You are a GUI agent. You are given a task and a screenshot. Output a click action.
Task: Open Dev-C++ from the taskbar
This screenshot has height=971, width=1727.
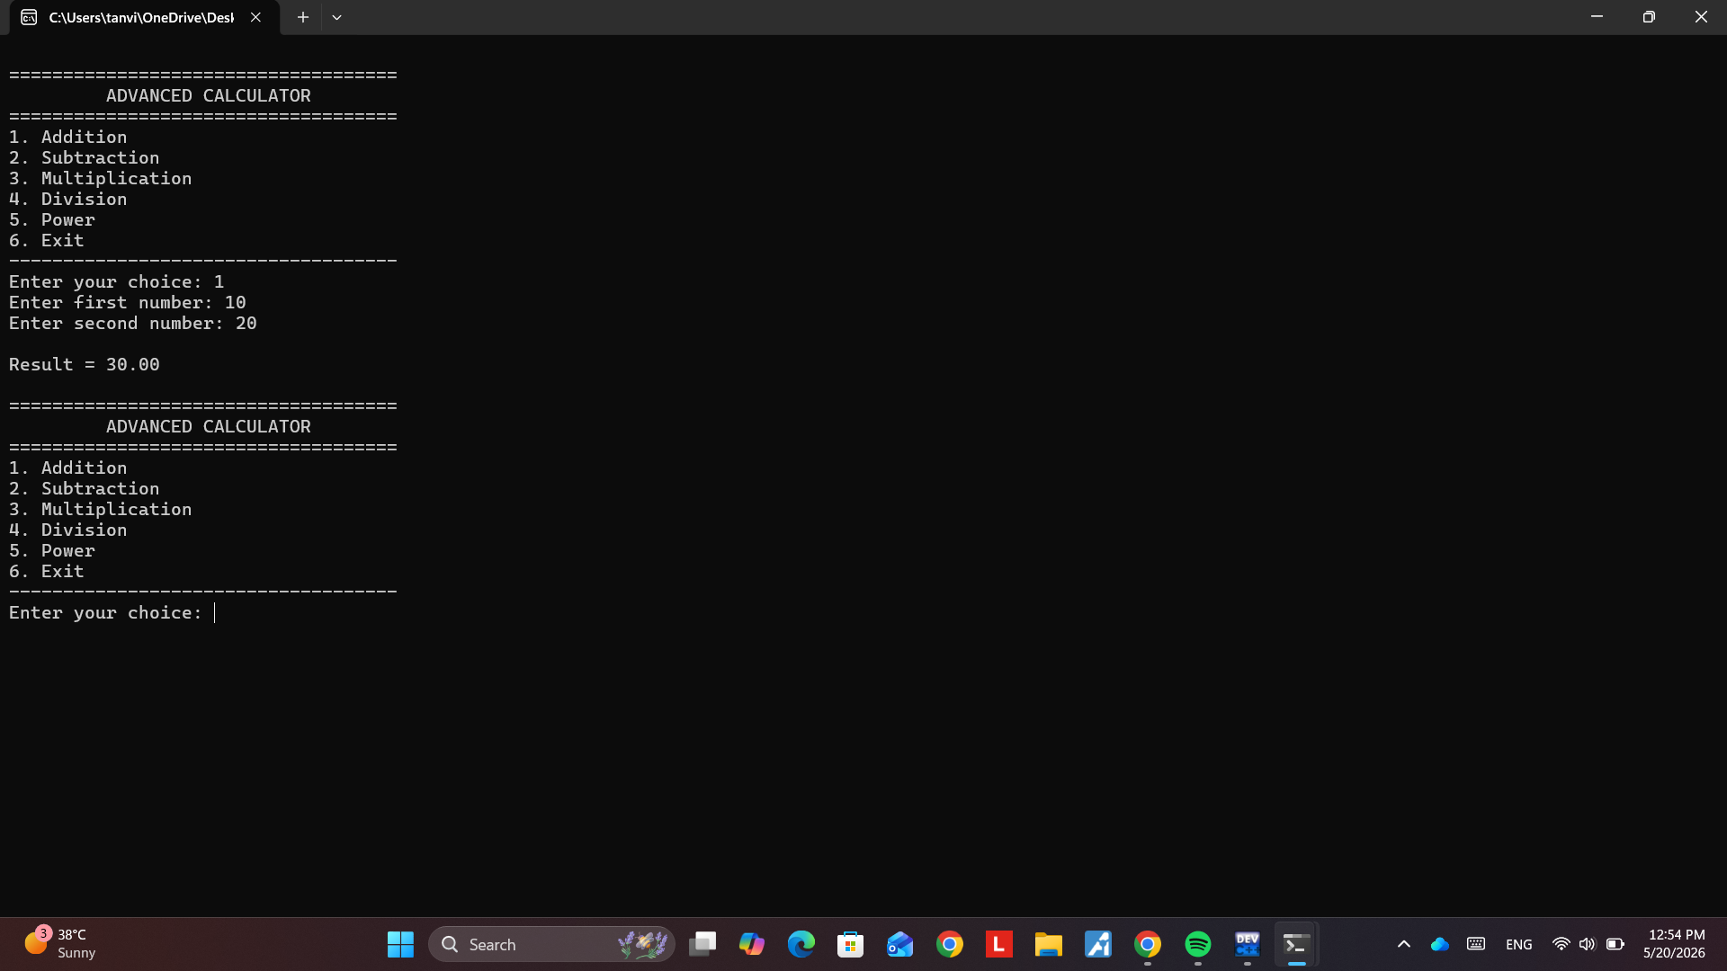coord(1248,944)
